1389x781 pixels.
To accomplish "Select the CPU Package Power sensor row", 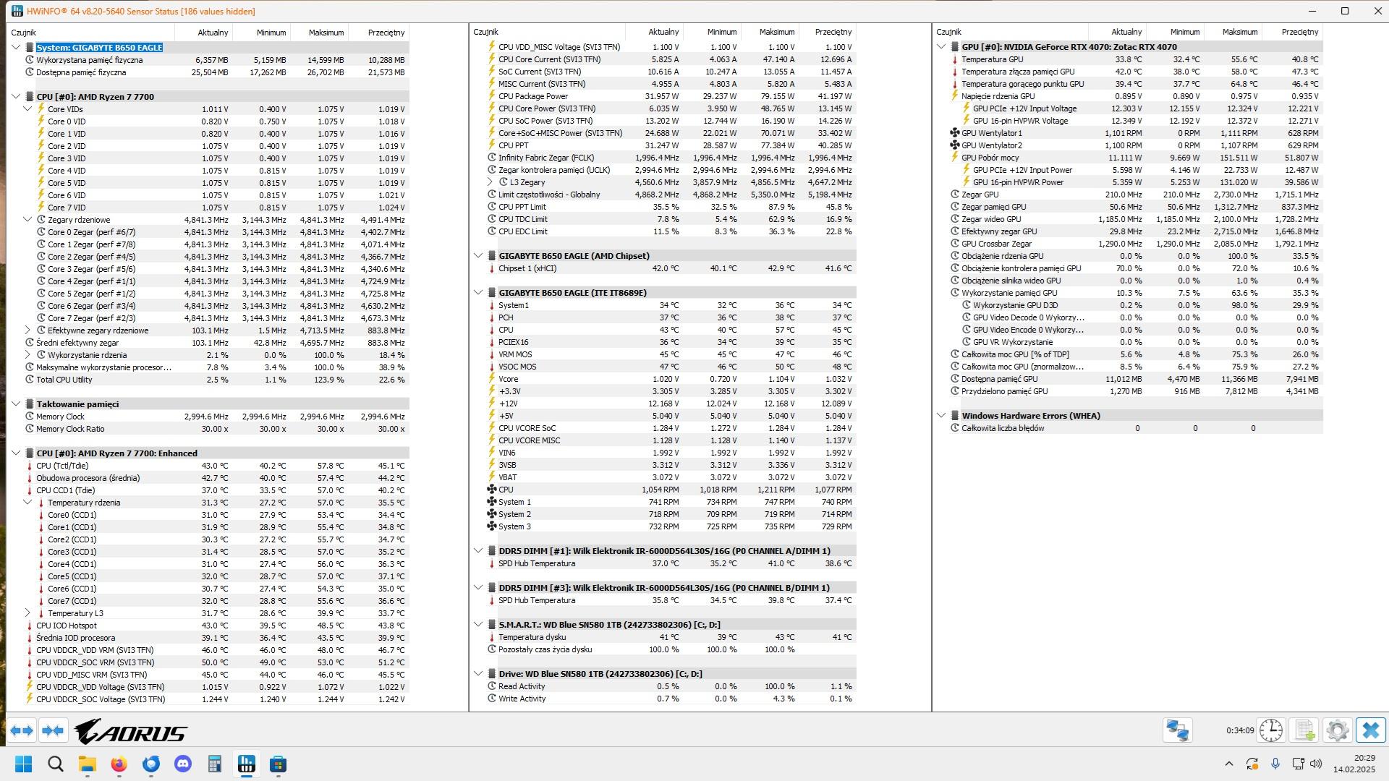I will coord(533,96).
